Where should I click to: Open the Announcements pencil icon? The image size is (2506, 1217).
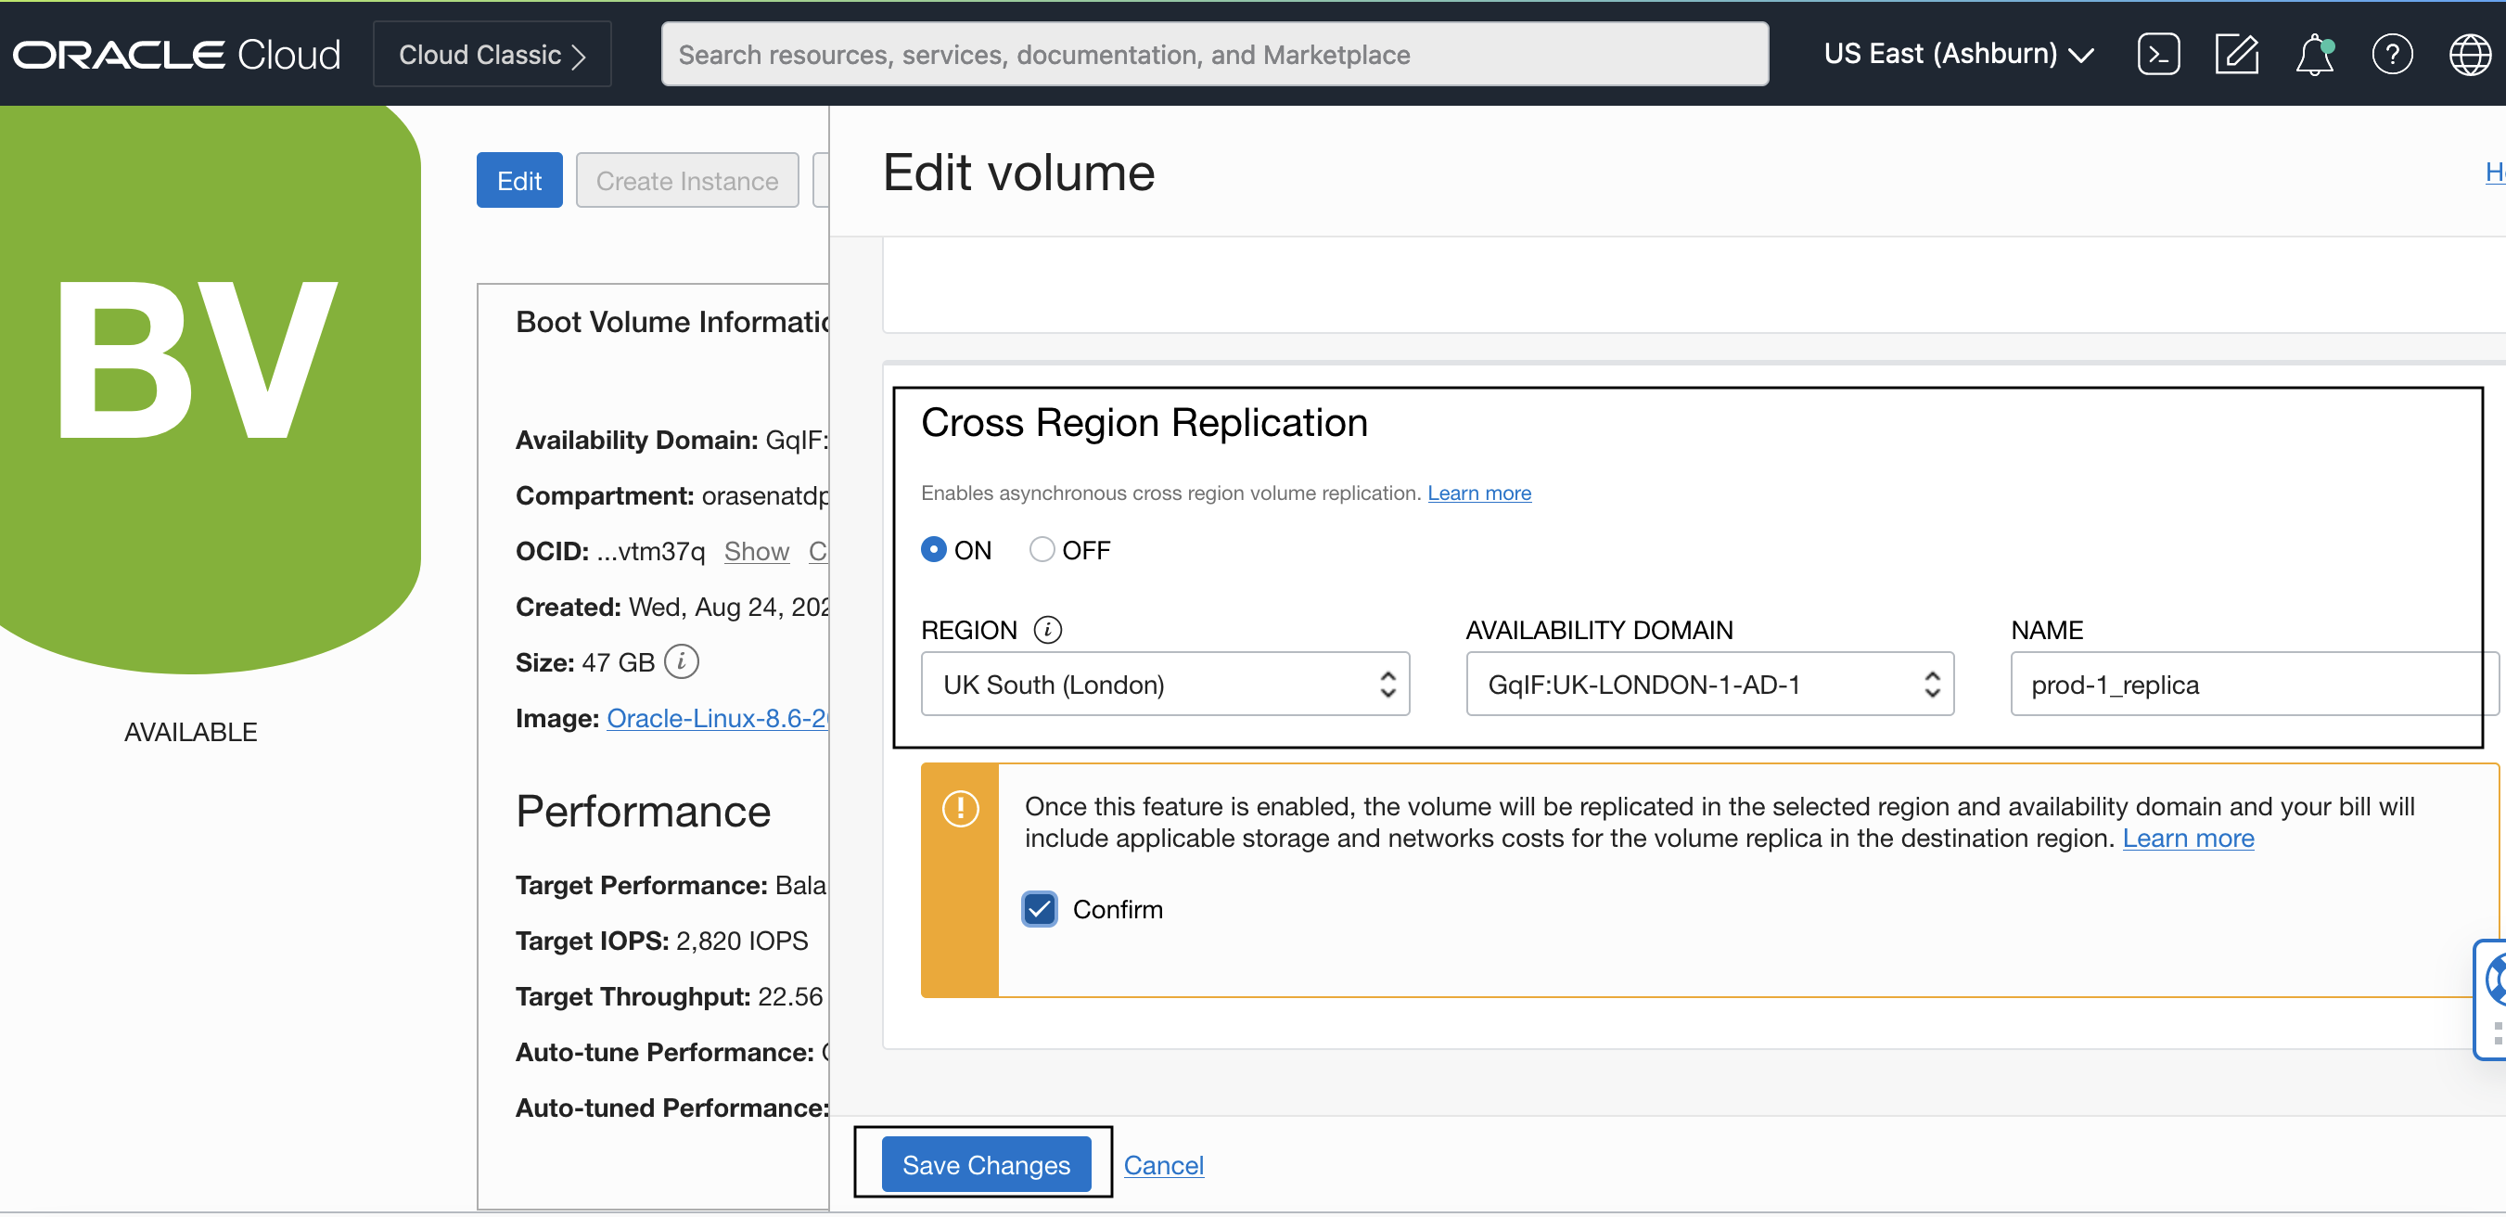point(2237,54)
